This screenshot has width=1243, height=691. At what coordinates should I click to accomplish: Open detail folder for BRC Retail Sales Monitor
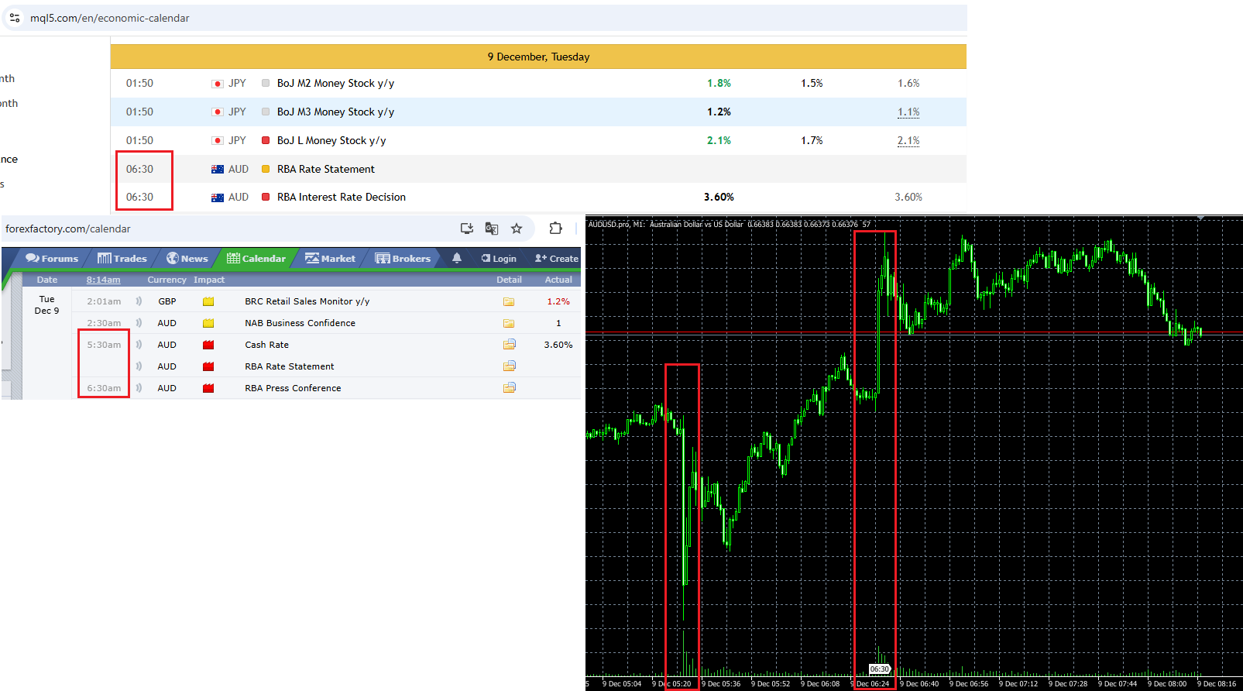pyautogui.click(x=509, y=301)
